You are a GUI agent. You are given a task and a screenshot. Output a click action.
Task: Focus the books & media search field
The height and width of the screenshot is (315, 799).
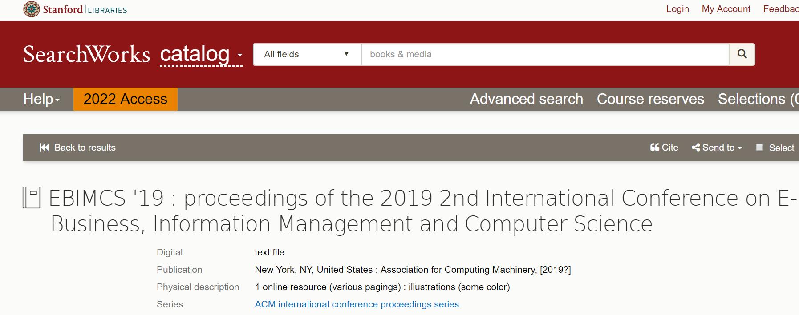pos(545,54)
